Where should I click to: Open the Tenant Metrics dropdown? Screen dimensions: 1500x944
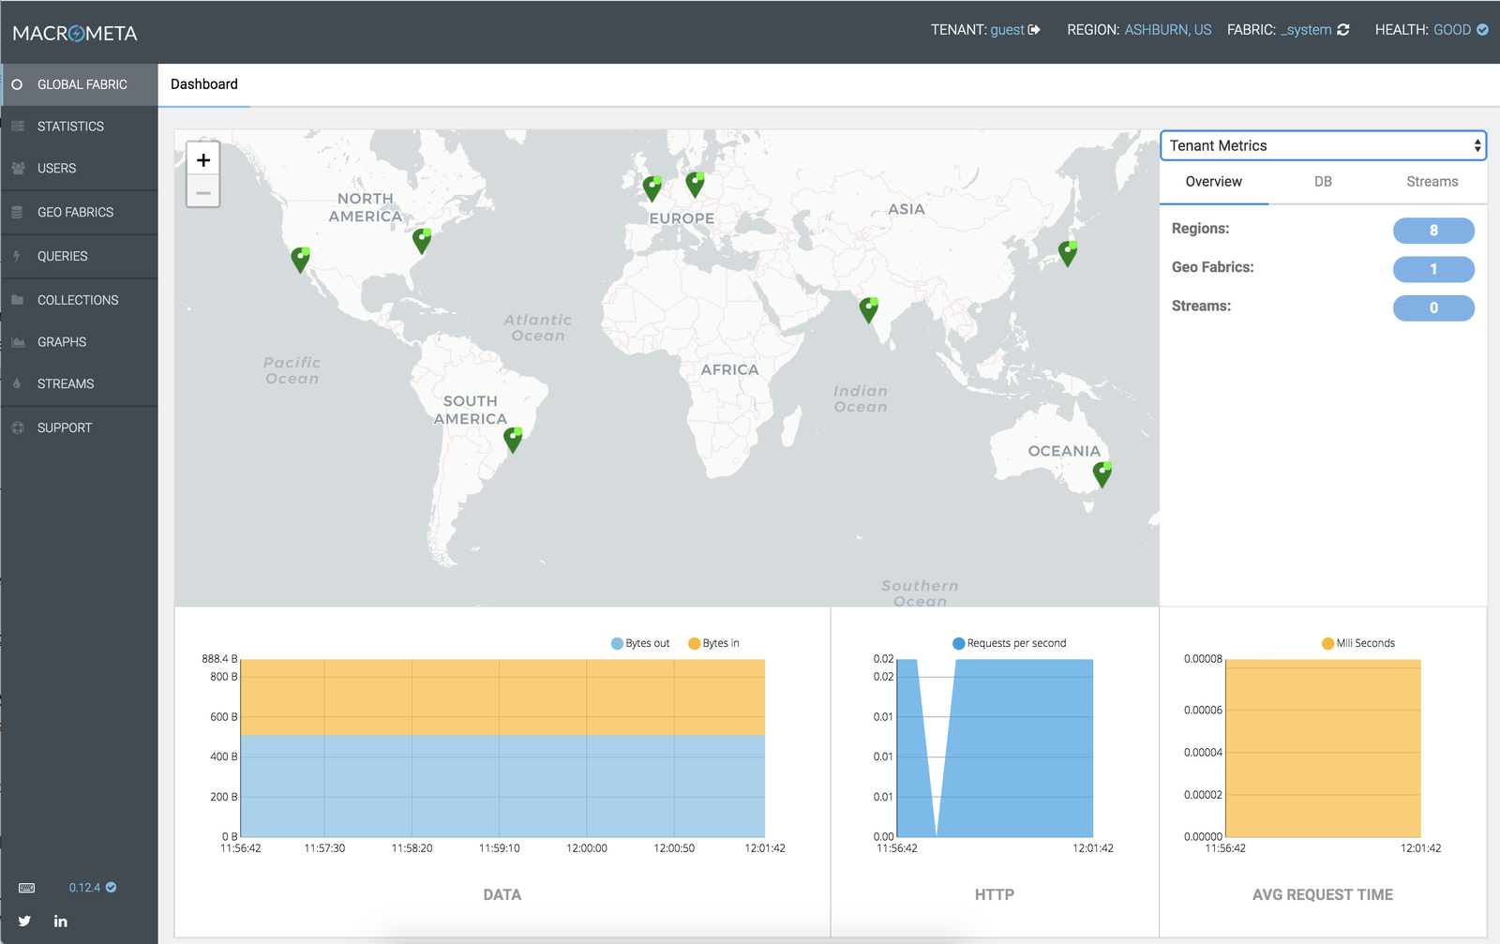coord(1323,145)
